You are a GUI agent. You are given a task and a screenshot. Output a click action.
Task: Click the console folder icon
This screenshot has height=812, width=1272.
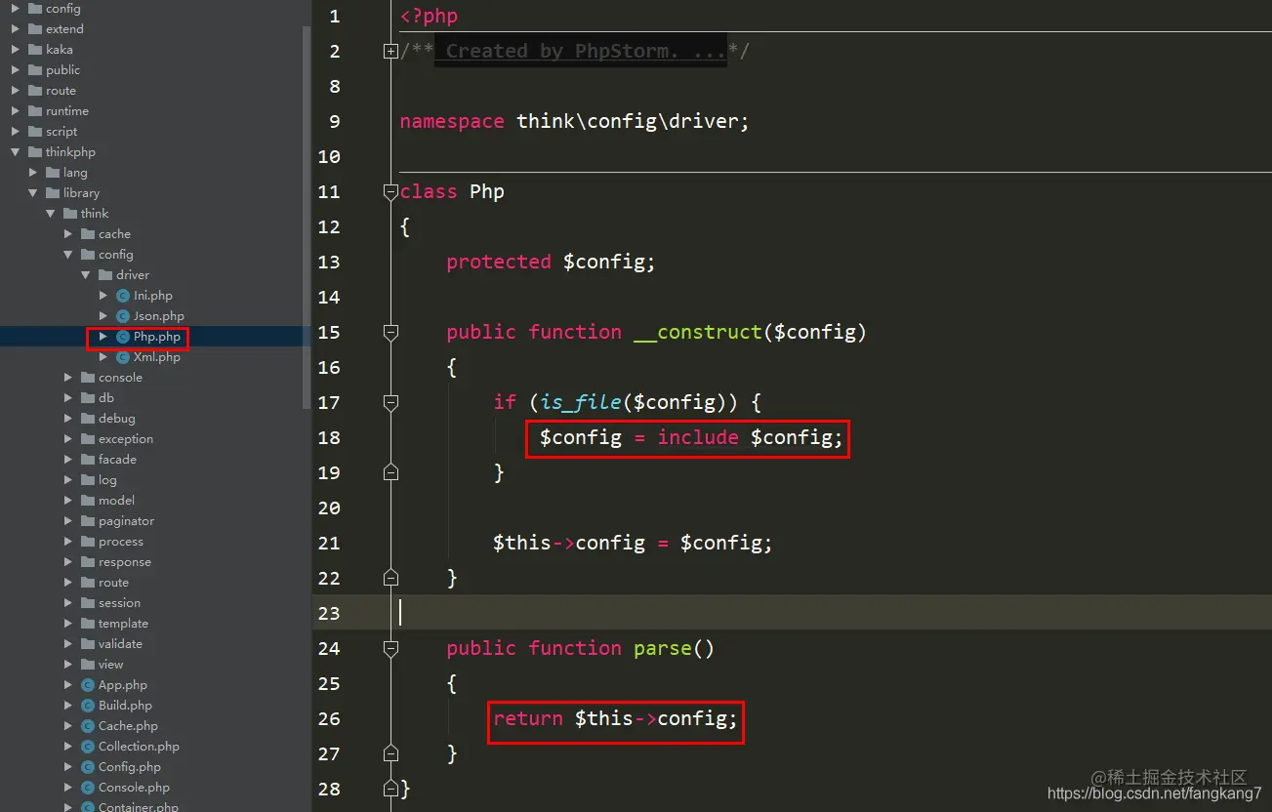pyautogui.click(x=87, y=378)
